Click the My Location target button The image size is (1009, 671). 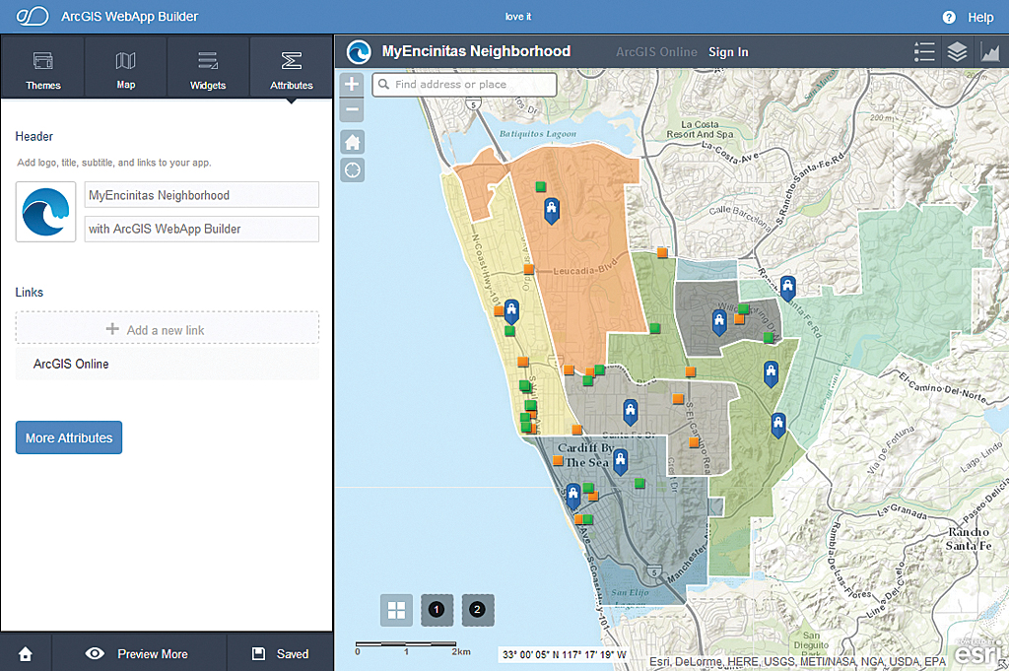click(353, 170)
